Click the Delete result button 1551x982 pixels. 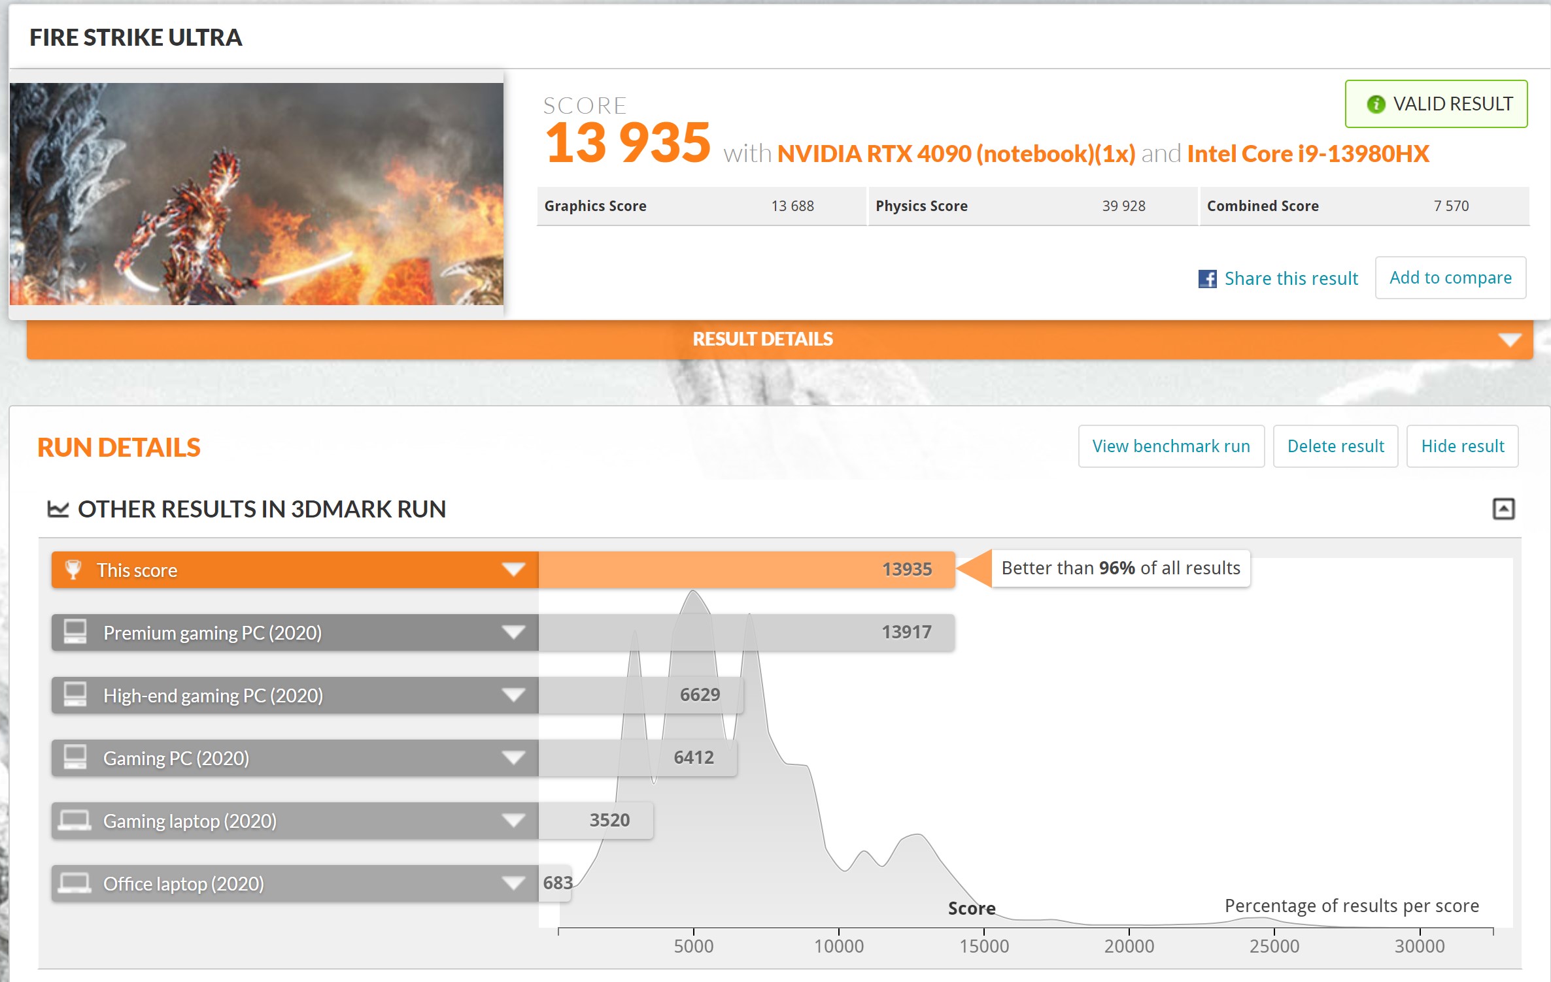tap(1335, 446)
